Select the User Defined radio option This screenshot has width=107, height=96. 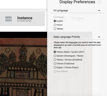[x=55, y=71]
